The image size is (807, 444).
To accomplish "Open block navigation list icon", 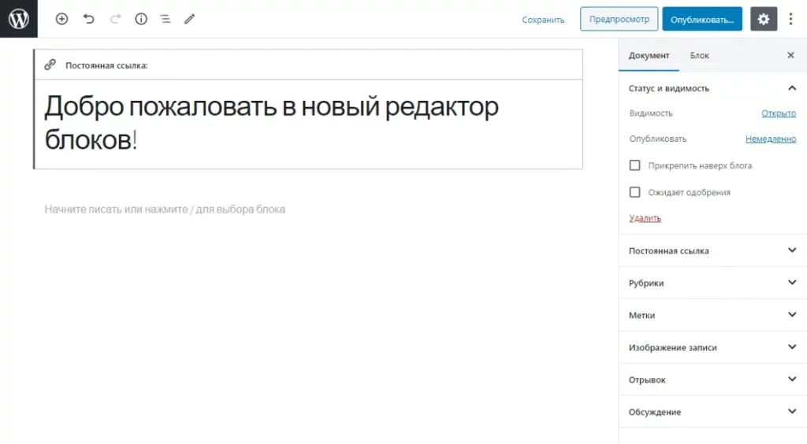I will pyautogui.click(x=165, y=19).
